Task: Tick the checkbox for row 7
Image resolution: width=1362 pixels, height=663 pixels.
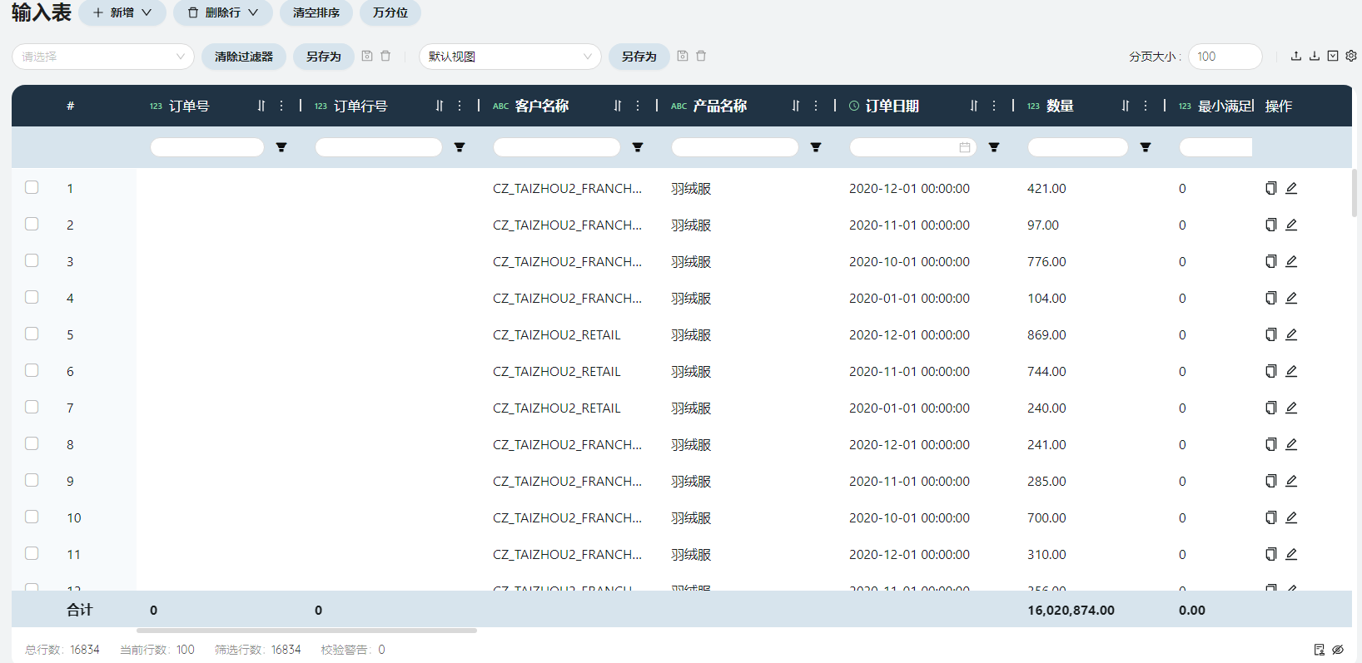Action: click(32, 407)
